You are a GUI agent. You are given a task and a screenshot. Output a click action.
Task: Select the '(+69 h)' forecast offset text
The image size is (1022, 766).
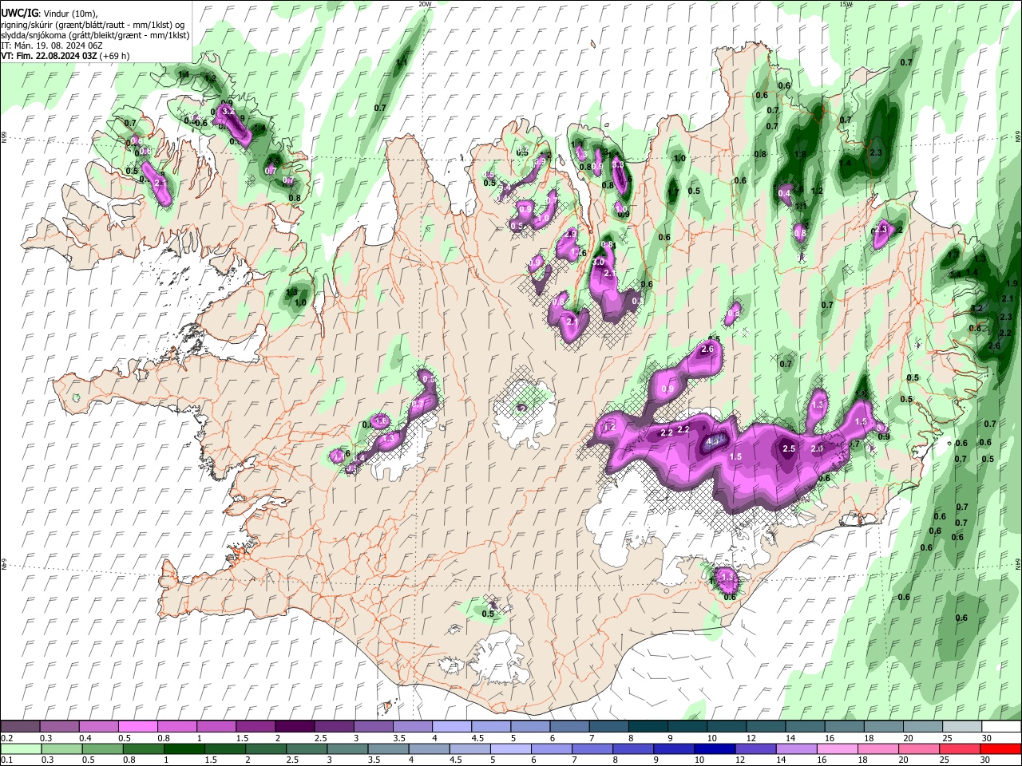[x=115, y=56]
